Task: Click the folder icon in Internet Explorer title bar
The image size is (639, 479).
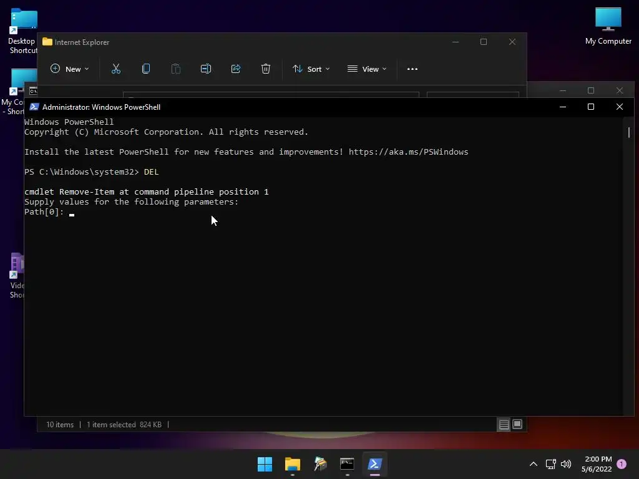Action: tap(47, 42)
